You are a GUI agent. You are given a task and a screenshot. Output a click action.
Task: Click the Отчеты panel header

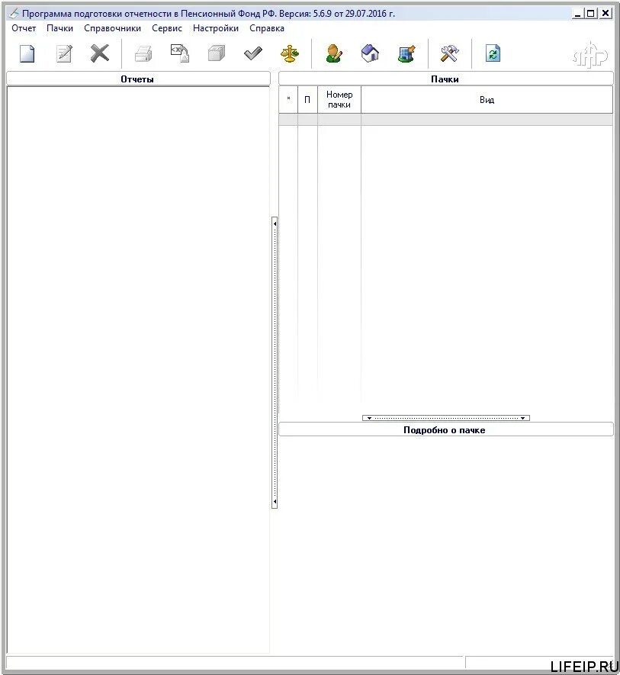(138, 79)
